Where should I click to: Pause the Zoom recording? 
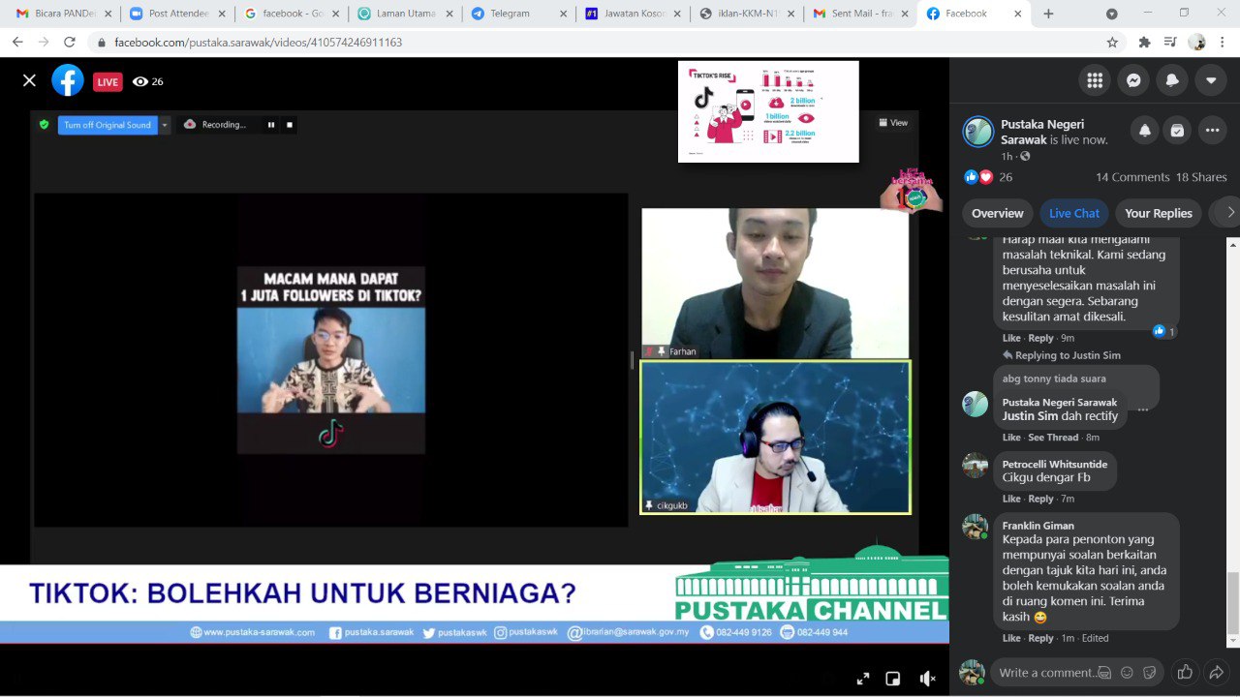pyautogui.click(x=271, y=125)
